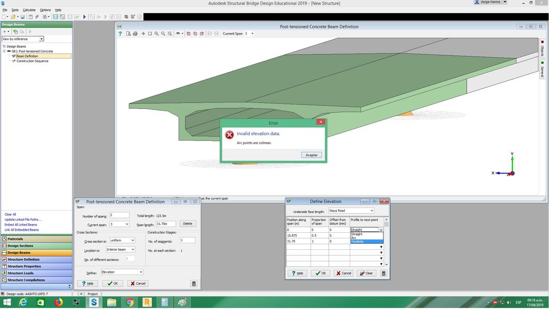The width and height of the screenshot is (551, 317).
Task: Expand the Define Elevation combo box
Action: (122, 272)
